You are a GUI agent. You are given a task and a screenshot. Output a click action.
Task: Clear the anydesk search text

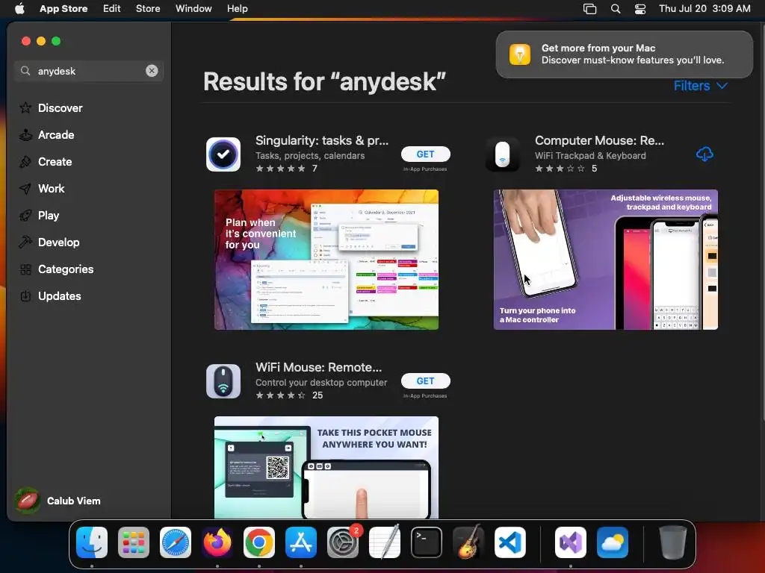pos(152,71)
